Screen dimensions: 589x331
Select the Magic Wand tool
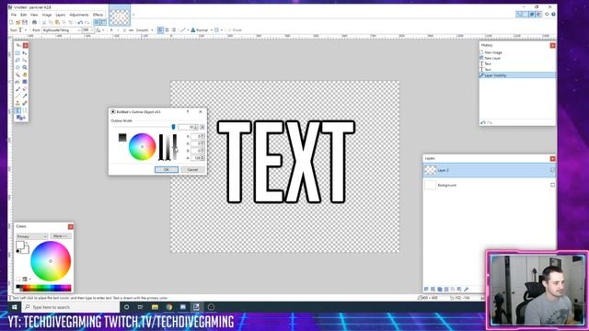click(17, 74)
